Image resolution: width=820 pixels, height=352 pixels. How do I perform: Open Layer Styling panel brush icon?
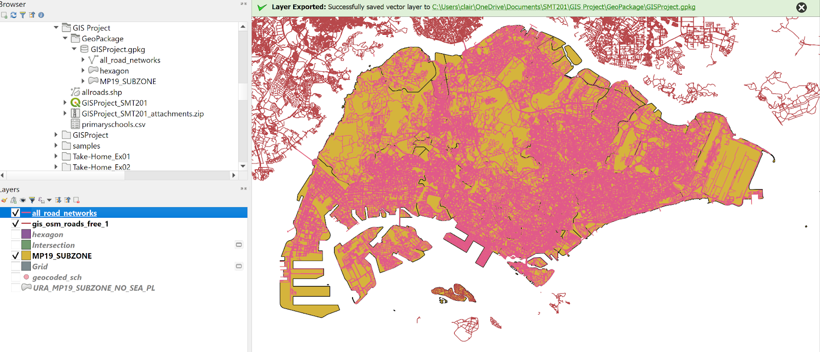tap(4, 200)
